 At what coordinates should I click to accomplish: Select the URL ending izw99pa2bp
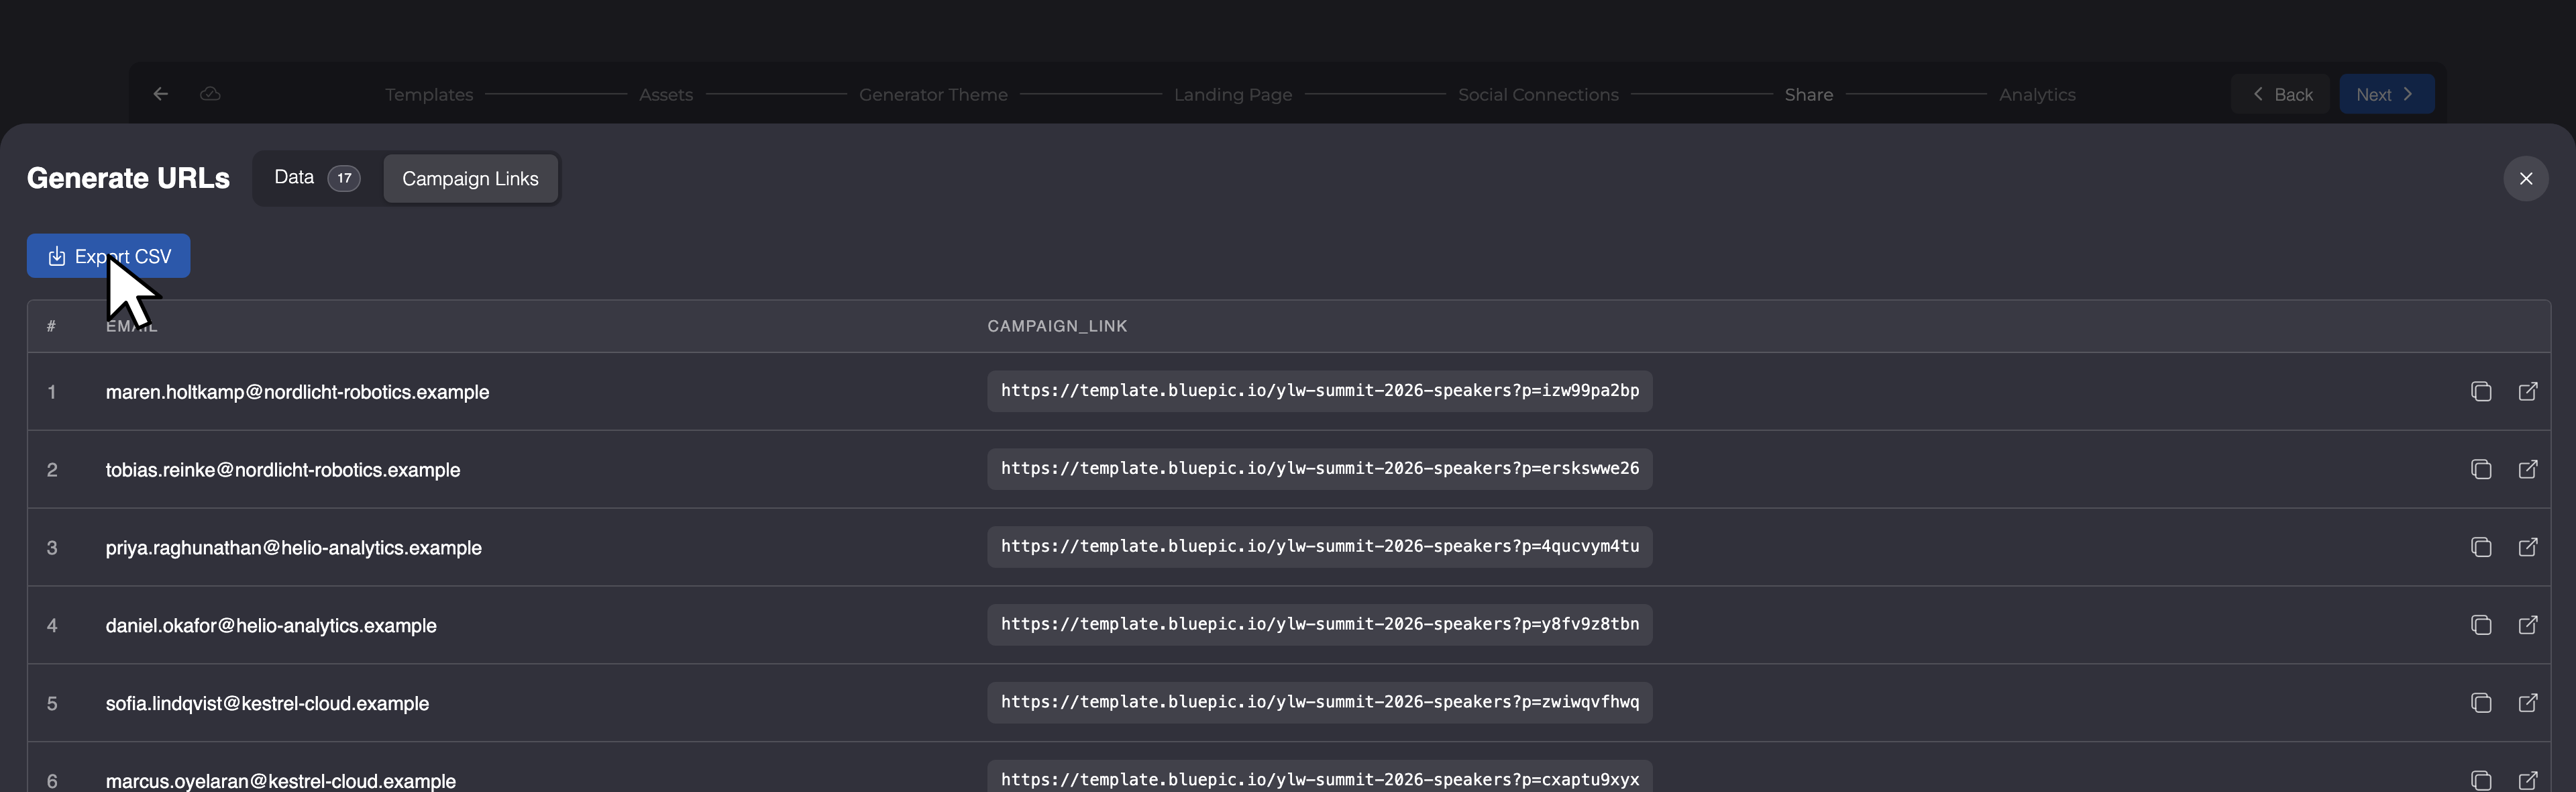pos(1320,391)
